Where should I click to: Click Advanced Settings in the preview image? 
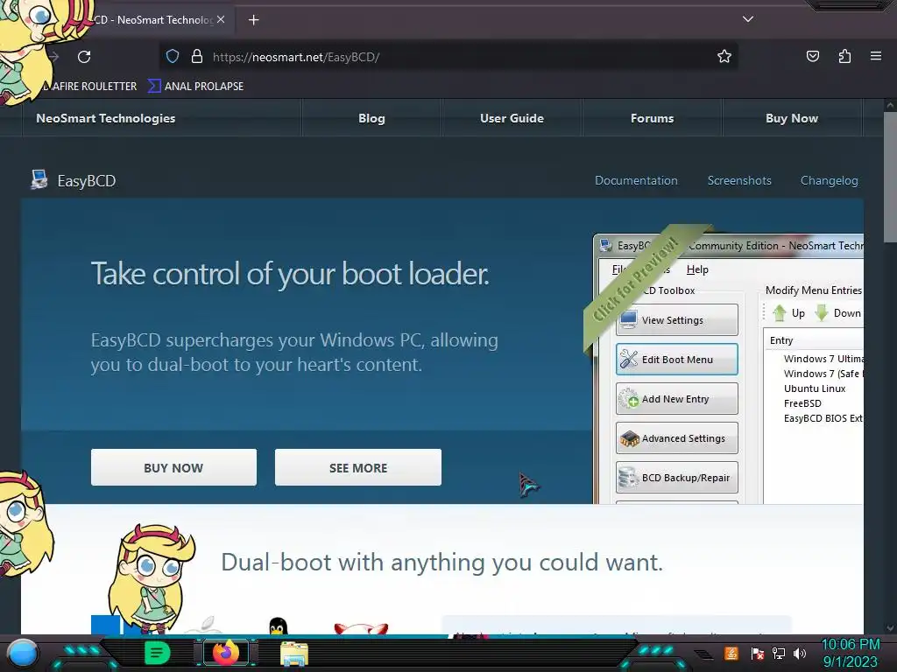677,438
